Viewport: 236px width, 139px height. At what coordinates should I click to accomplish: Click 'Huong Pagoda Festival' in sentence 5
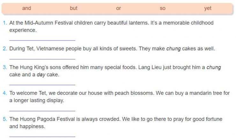pos(47,119)
